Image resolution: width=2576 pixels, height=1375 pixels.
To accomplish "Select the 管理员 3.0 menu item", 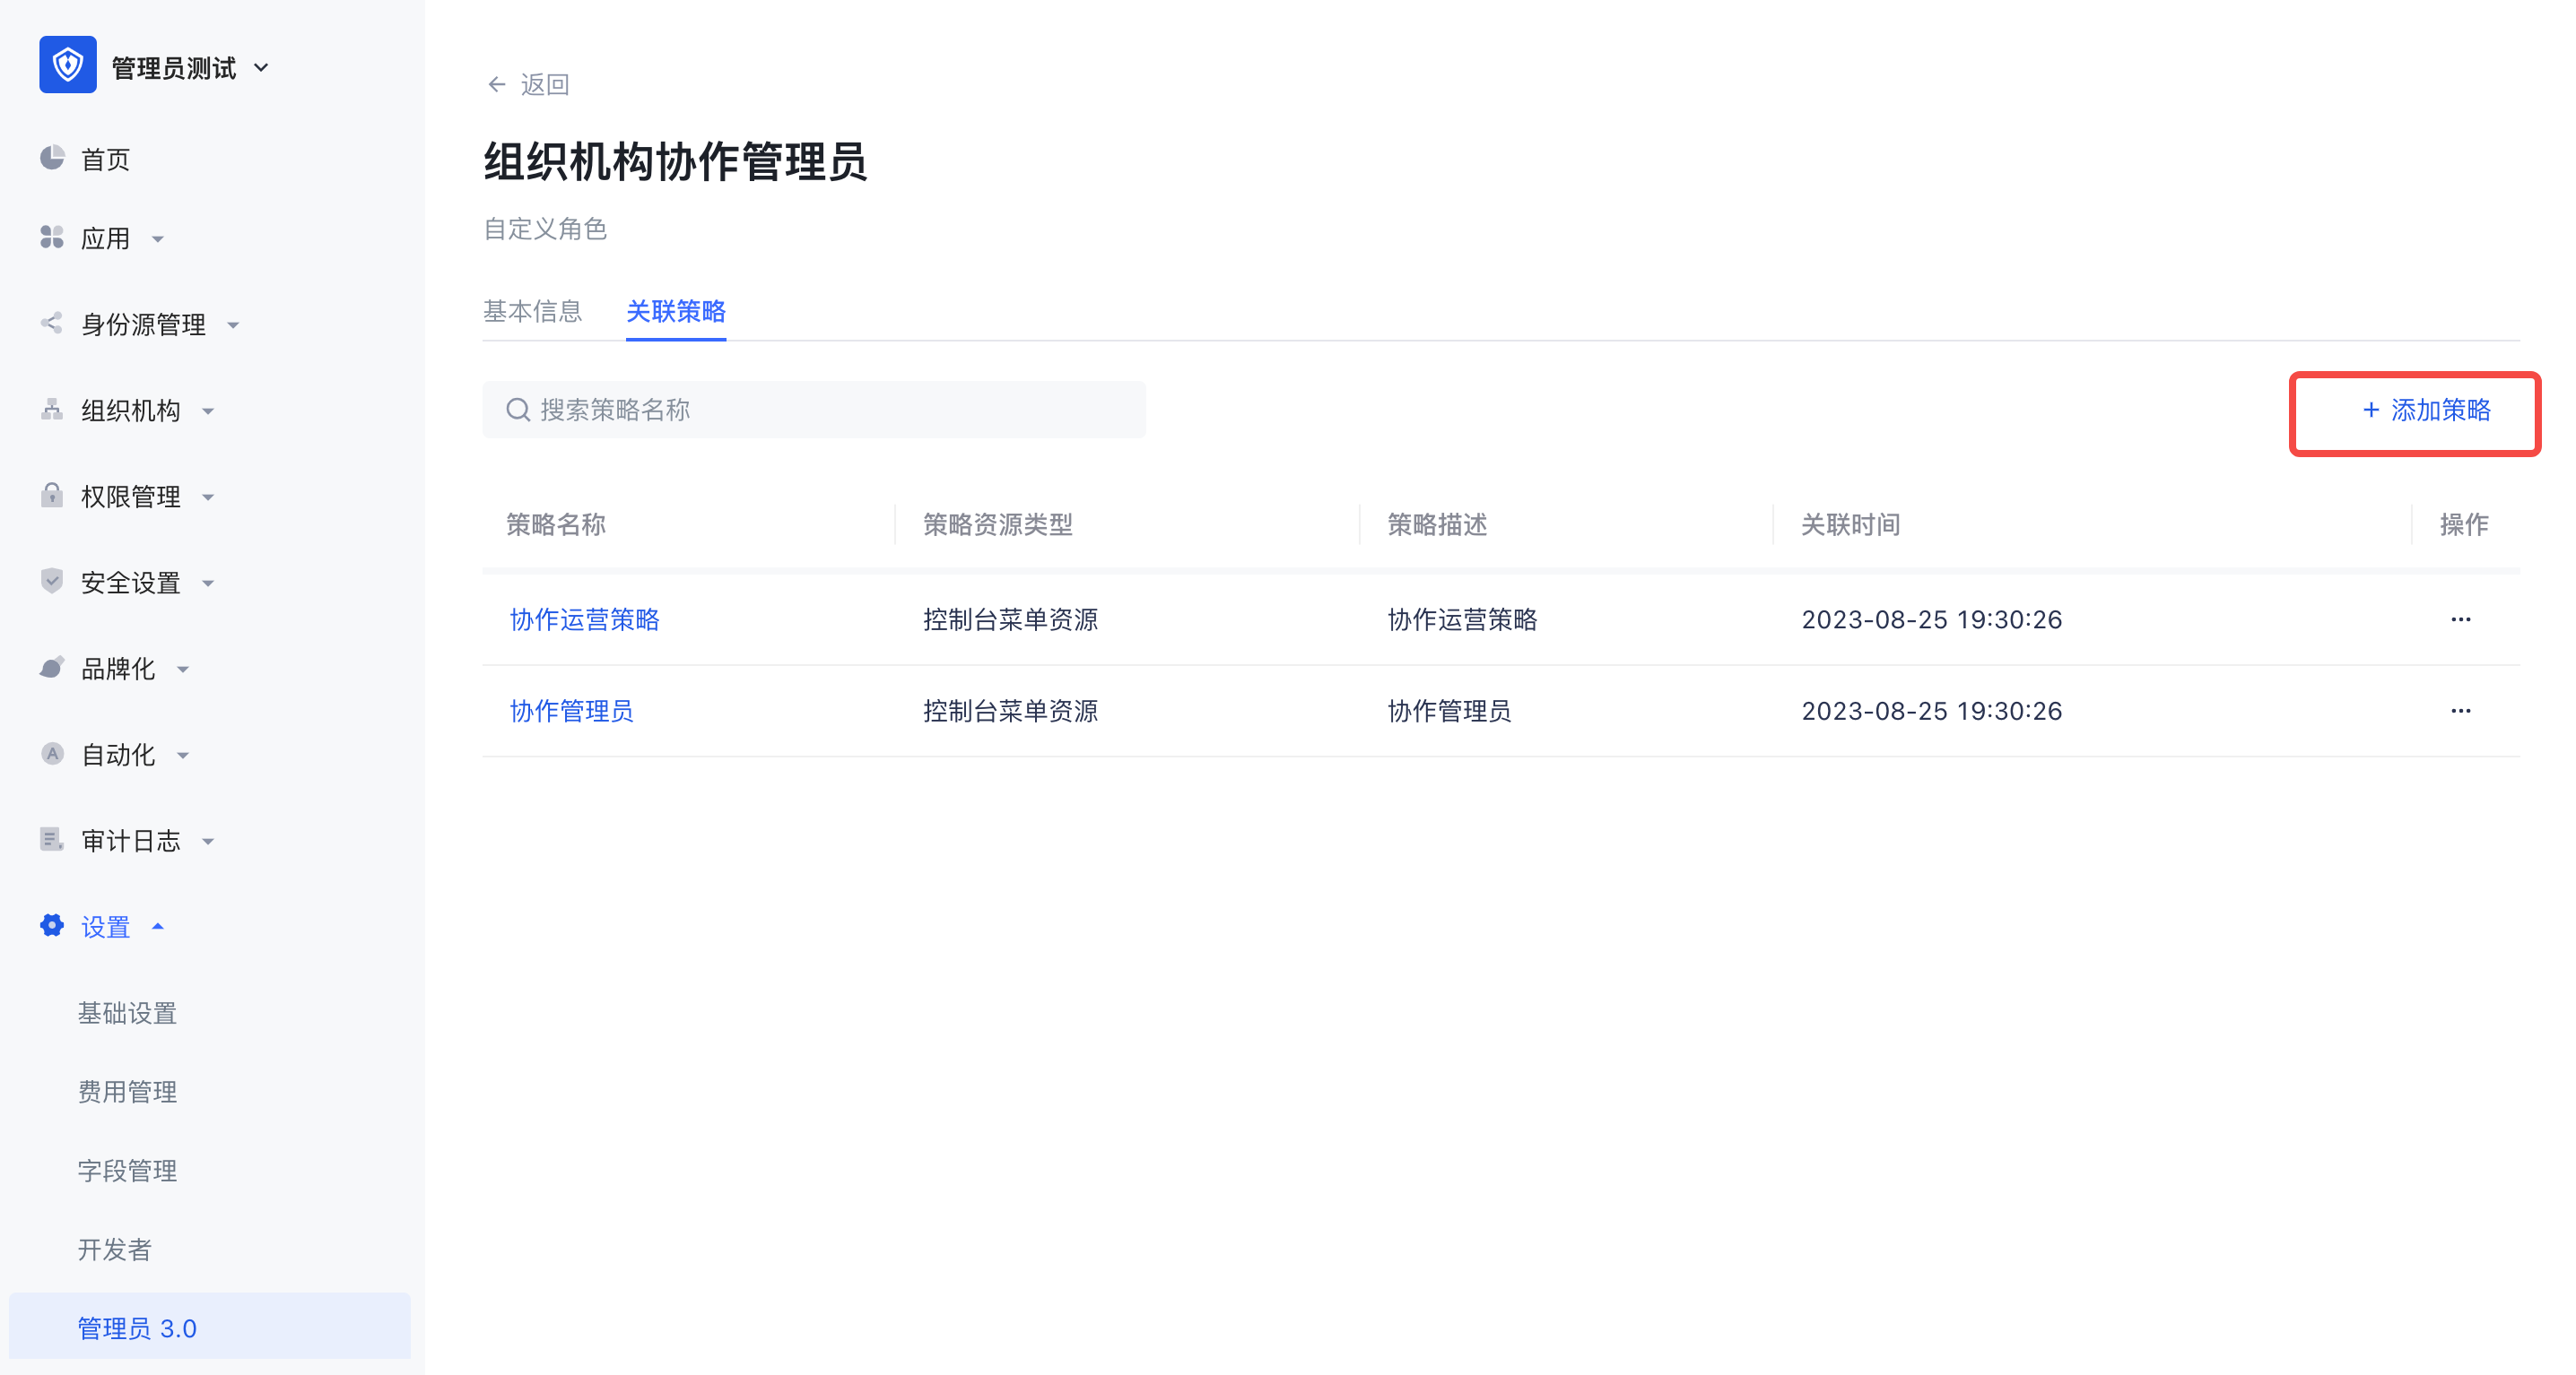I will (x=136, y=1327).
